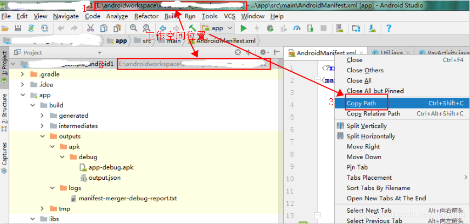This screenshot has height=224, width=470.
Task: Collapse the outputs folder
Action: coord(42,136)
